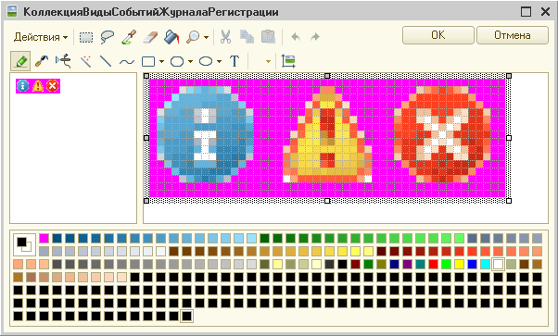Click the foreground/background color indicator
Image resolution: width=558 pixels, height=336 pixels.
click(x=24, y=244)
